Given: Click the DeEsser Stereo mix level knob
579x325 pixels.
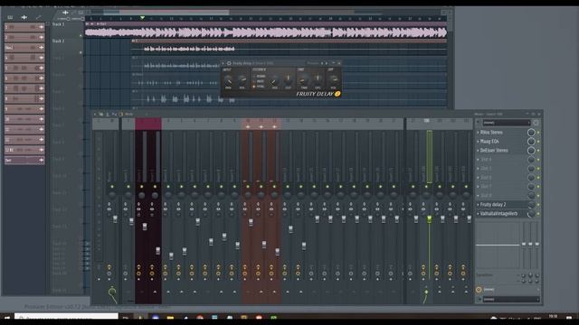Looking at the screenshot, I should tap(531, 151).
